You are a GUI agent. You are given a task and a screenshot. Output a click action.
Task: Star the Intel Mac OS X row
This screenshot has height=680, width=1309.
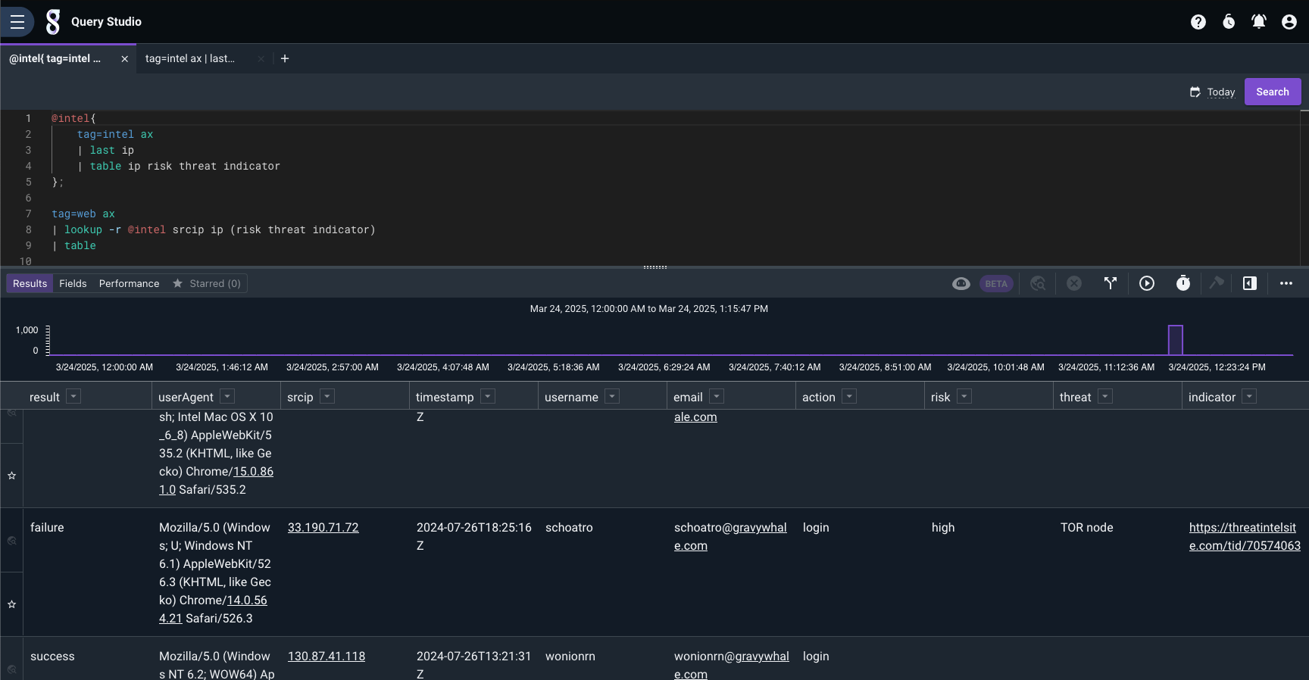click(x=12, y=476)
